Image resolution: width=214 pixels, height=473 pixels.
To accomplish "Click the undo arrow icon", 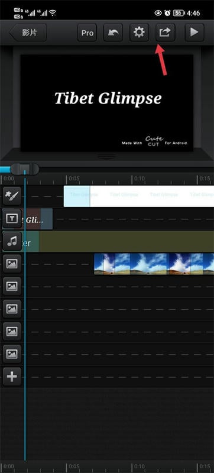I will (113, 33).
